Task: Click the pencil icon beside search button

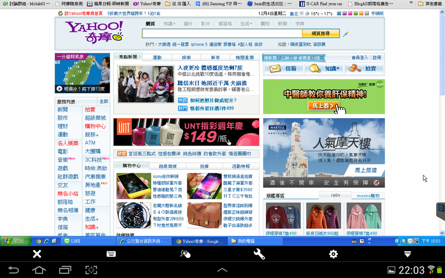Action: point(345,34)
